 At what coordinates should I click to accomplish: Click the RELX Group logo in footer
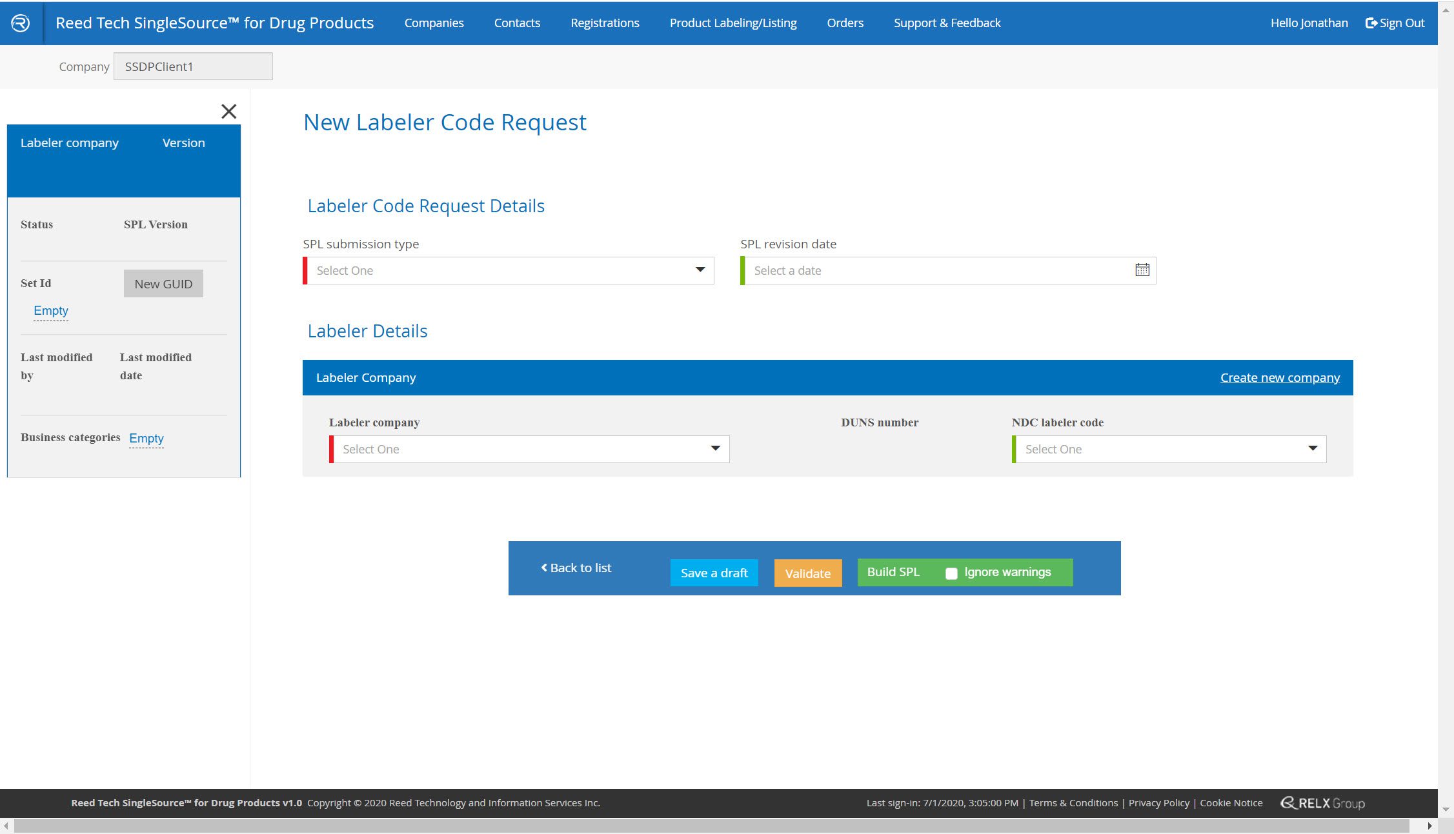[x=1322, y=803]
